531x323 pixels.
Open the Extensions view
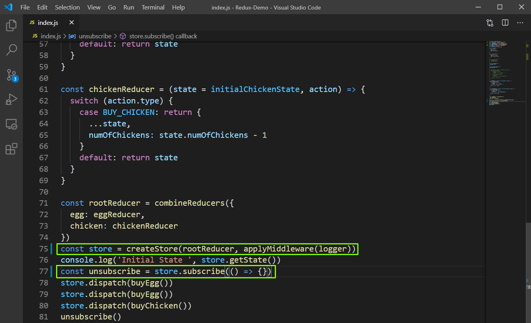click(x=11, y=149)
